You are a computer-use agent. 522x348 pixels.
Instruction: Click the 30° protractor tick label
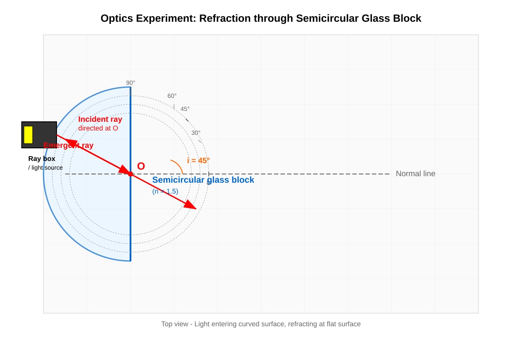click(x=196, y=133)
